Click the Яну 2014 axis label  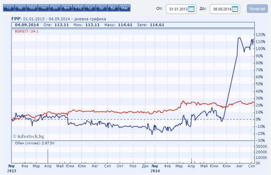click(x=155, y=168)
